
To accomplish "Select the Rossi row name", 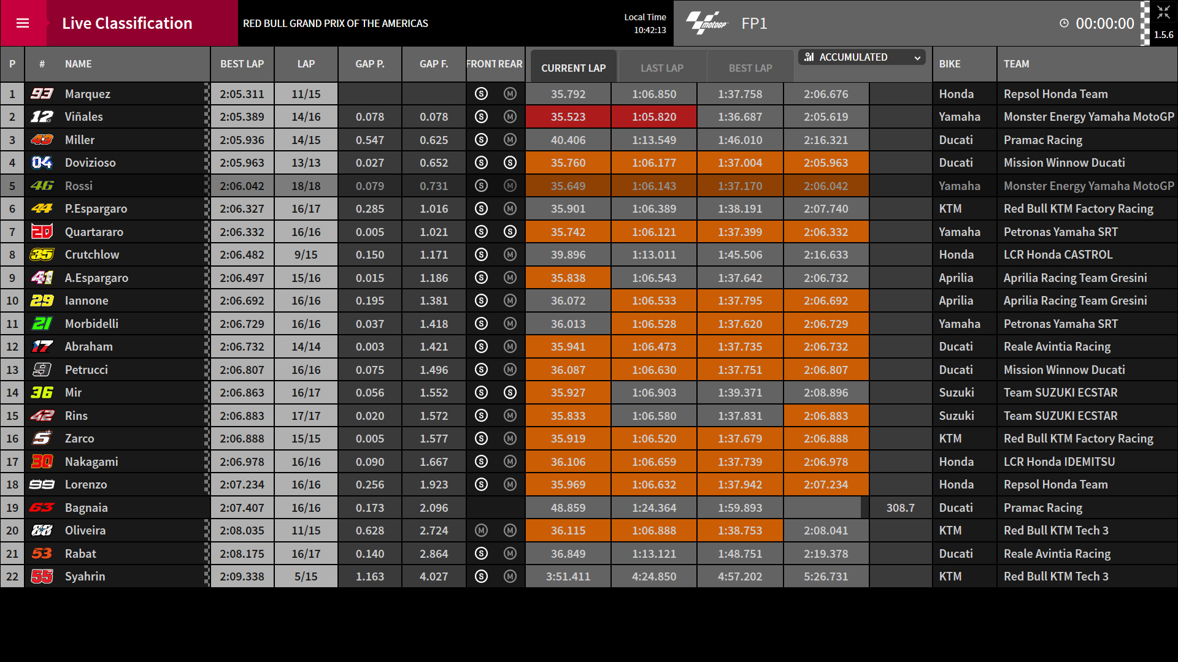I will [79, 186].
